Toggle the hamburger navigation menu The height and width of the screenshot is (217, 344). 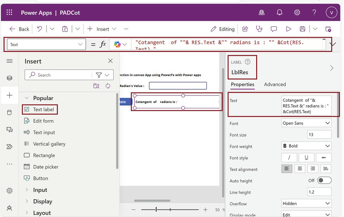coord(9,61)
